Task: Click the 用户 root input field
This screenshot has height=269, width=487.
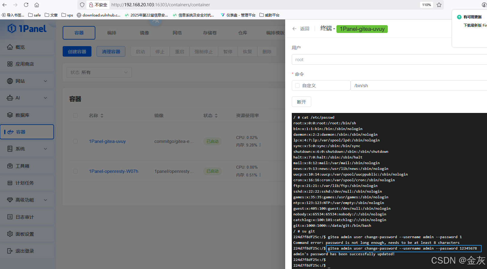Action: tap(389, 60)
